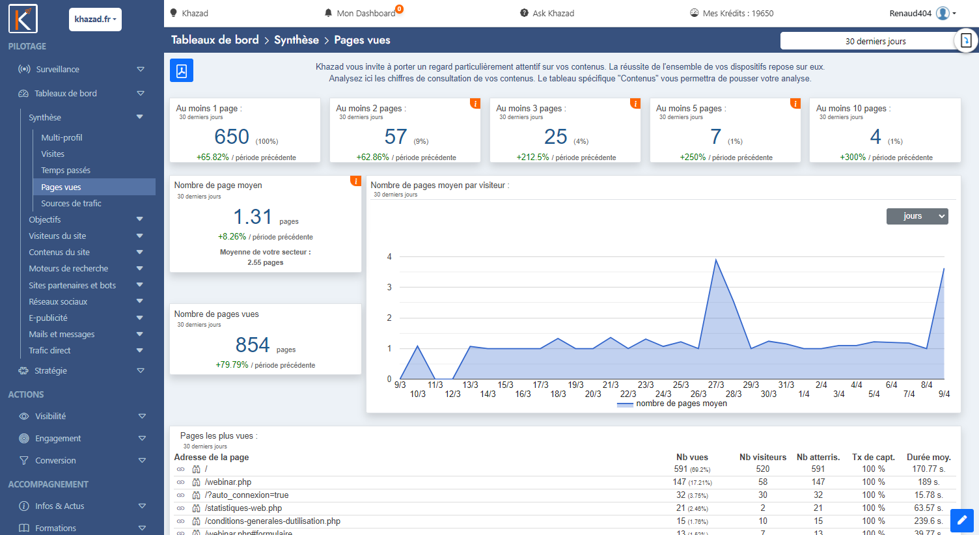Click the Visibilité eye icon
This screenshot has height=535, width=979.
tap(24, 416)
